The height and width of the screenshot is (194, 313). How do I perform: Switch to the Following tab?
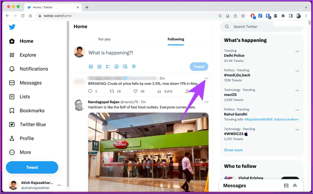176,39
